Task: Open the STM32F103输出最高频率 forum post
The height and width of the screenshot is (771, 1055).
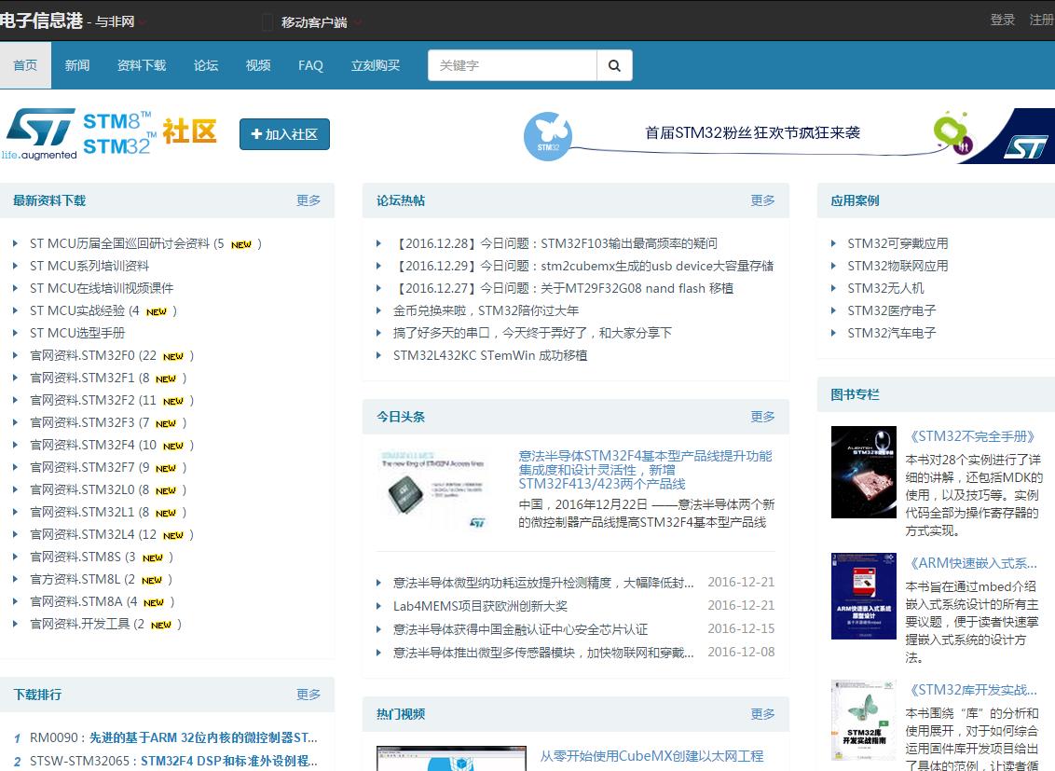Action: (x=555, y=243)
